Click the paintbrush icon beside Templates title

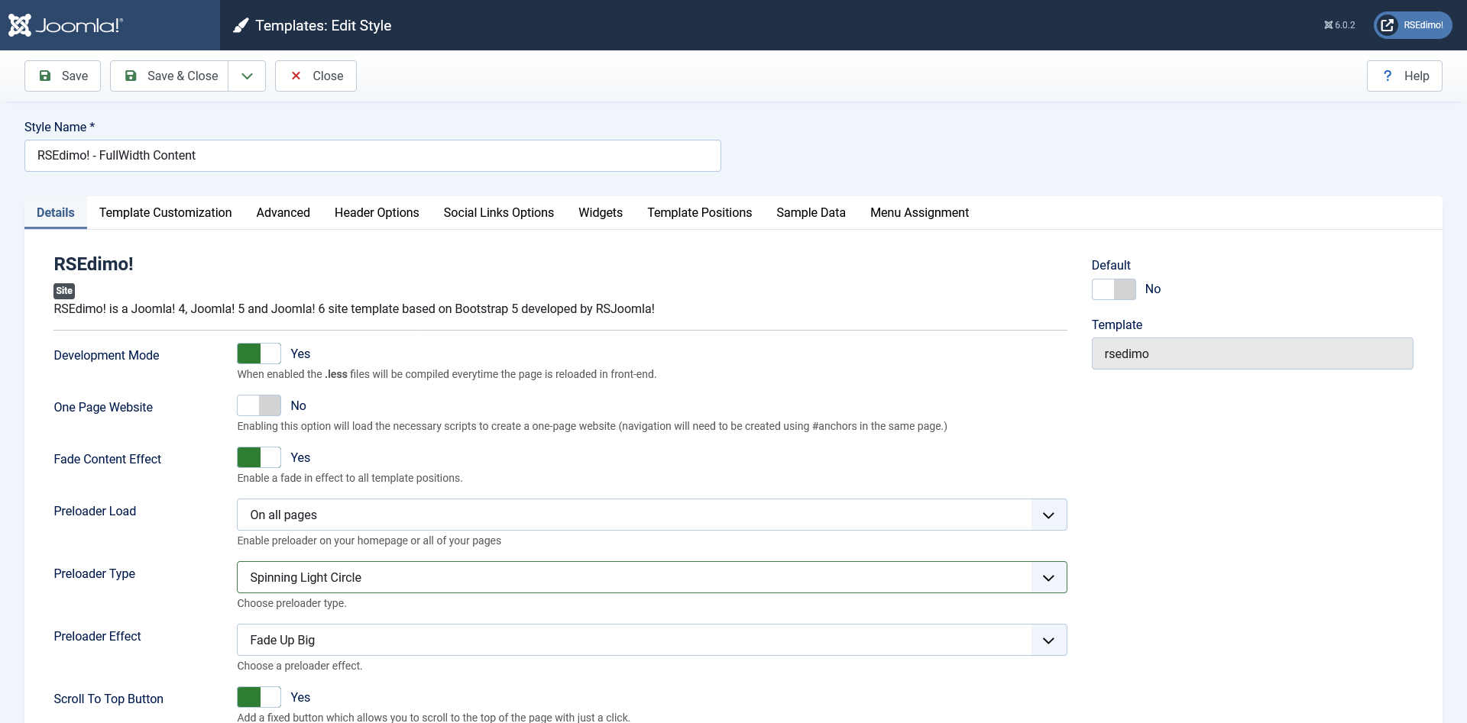(241, 26)
